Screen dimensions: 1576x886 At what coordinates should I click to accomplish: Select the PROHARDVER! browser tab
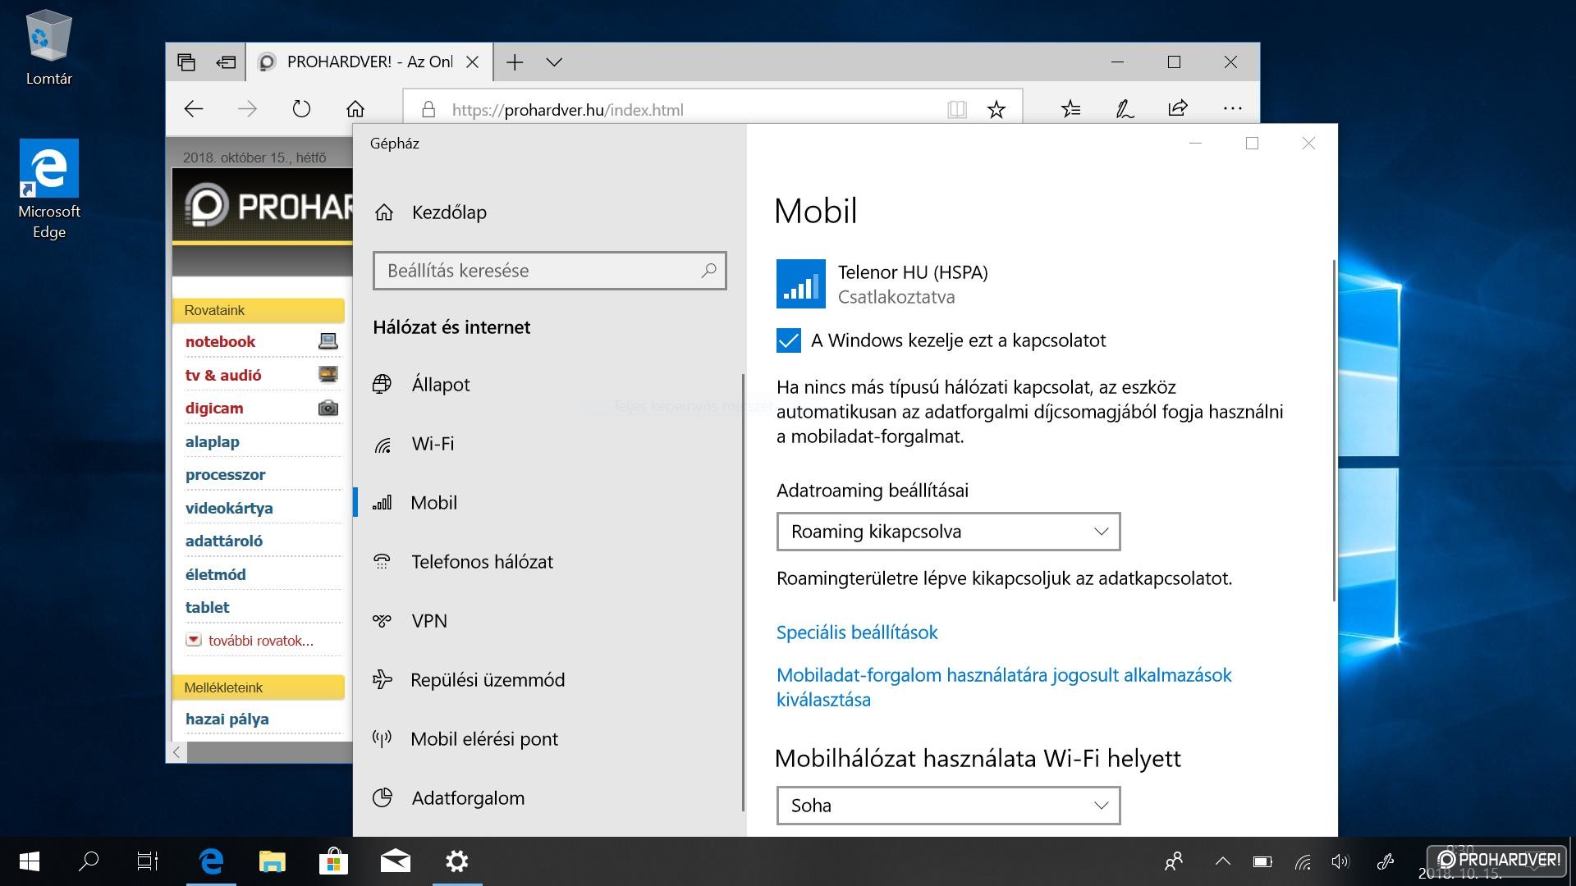369,62
